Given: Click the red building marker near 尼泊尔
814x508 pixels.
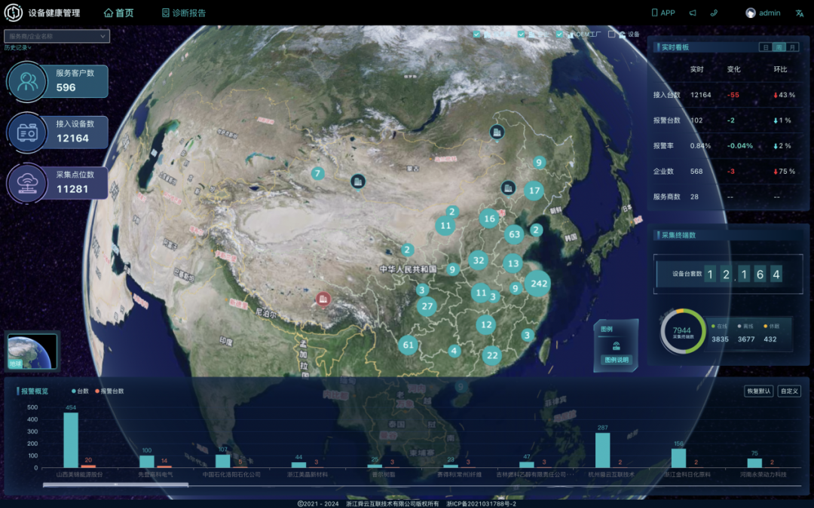Looking at the screenshot, I should click(323, 299).
